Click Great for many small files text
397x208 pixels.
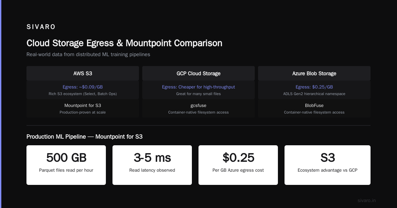point(198,94)
